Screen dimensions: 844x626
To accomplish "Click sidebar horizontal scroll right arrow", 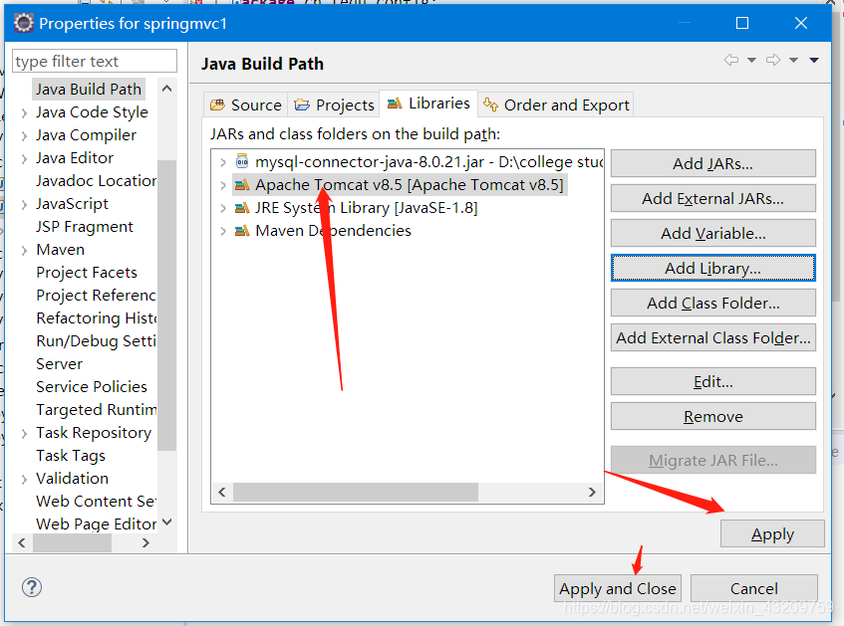I will [x=145, y=543].
